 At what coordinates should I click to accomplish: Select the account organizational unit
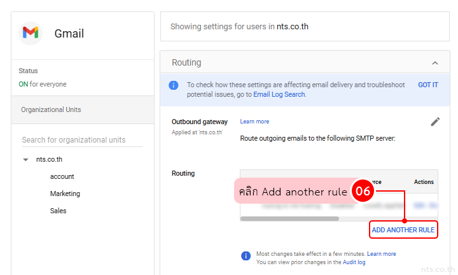pyautogui.click(x=62, y=176)
